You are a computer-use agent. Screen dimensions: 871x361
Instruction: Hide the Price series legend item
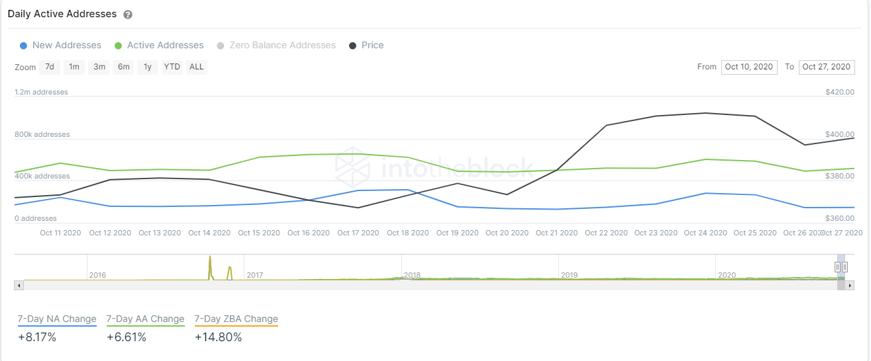click(366, 46)
